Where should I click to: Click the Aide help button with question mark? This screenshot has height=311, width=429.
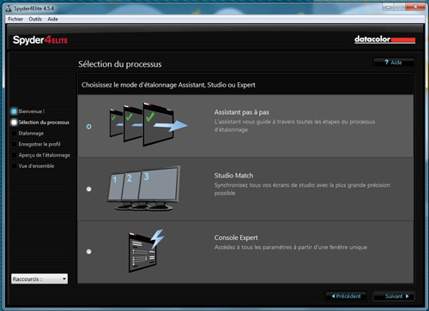click(393, 63)
